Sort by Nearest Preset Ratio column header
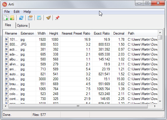Screen dimensions: 167x120 76,33
